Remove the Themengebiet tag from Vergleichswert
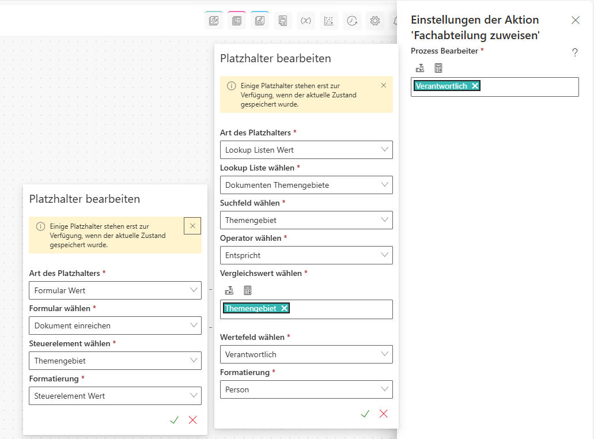The height and width of the screenshot is (439, 594). [x=284, y=308]
